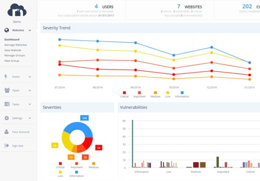Click the Tasks list icon
This screenshot has width=260, height=181.
(7, 104)
